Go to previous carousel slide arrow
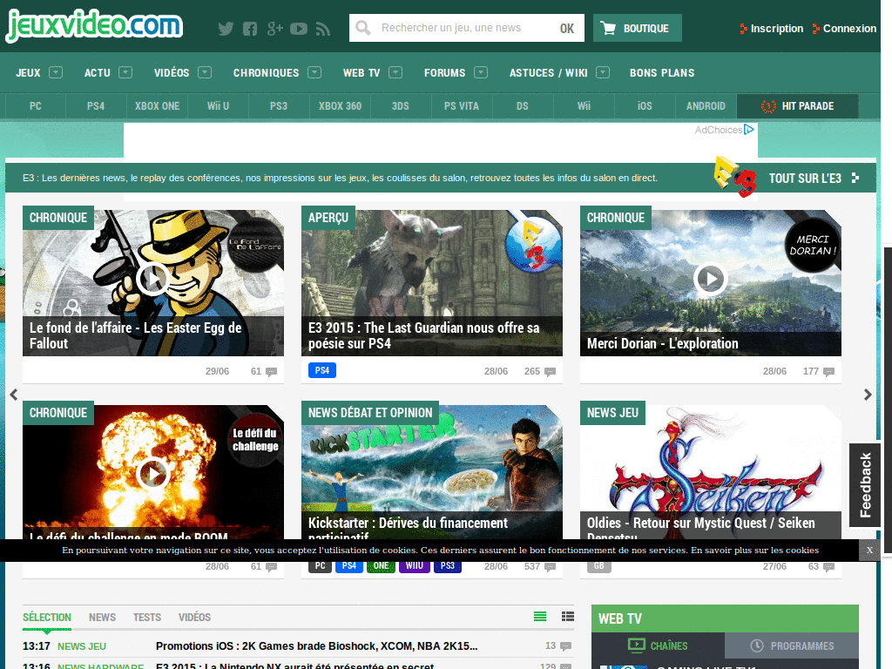892x669 pixels. click(14, 395)
